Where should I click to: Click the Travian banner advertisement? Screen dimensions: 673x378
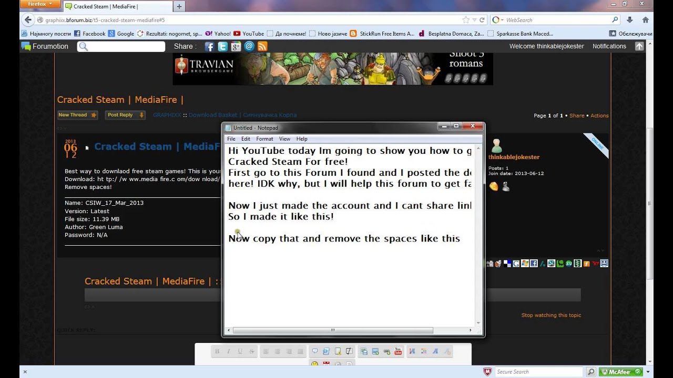tap(333, 69)
